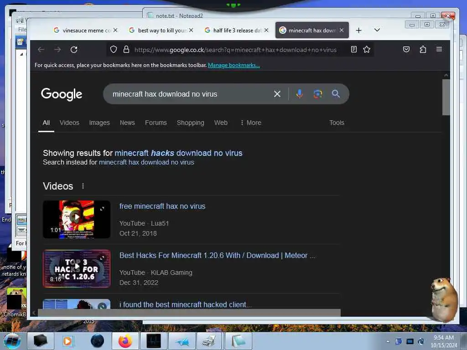The height and width of the screenshot is (350, 467).
Task: Click 'Search instead for minecraft hax' link
Action: click(x=146, y=162)
